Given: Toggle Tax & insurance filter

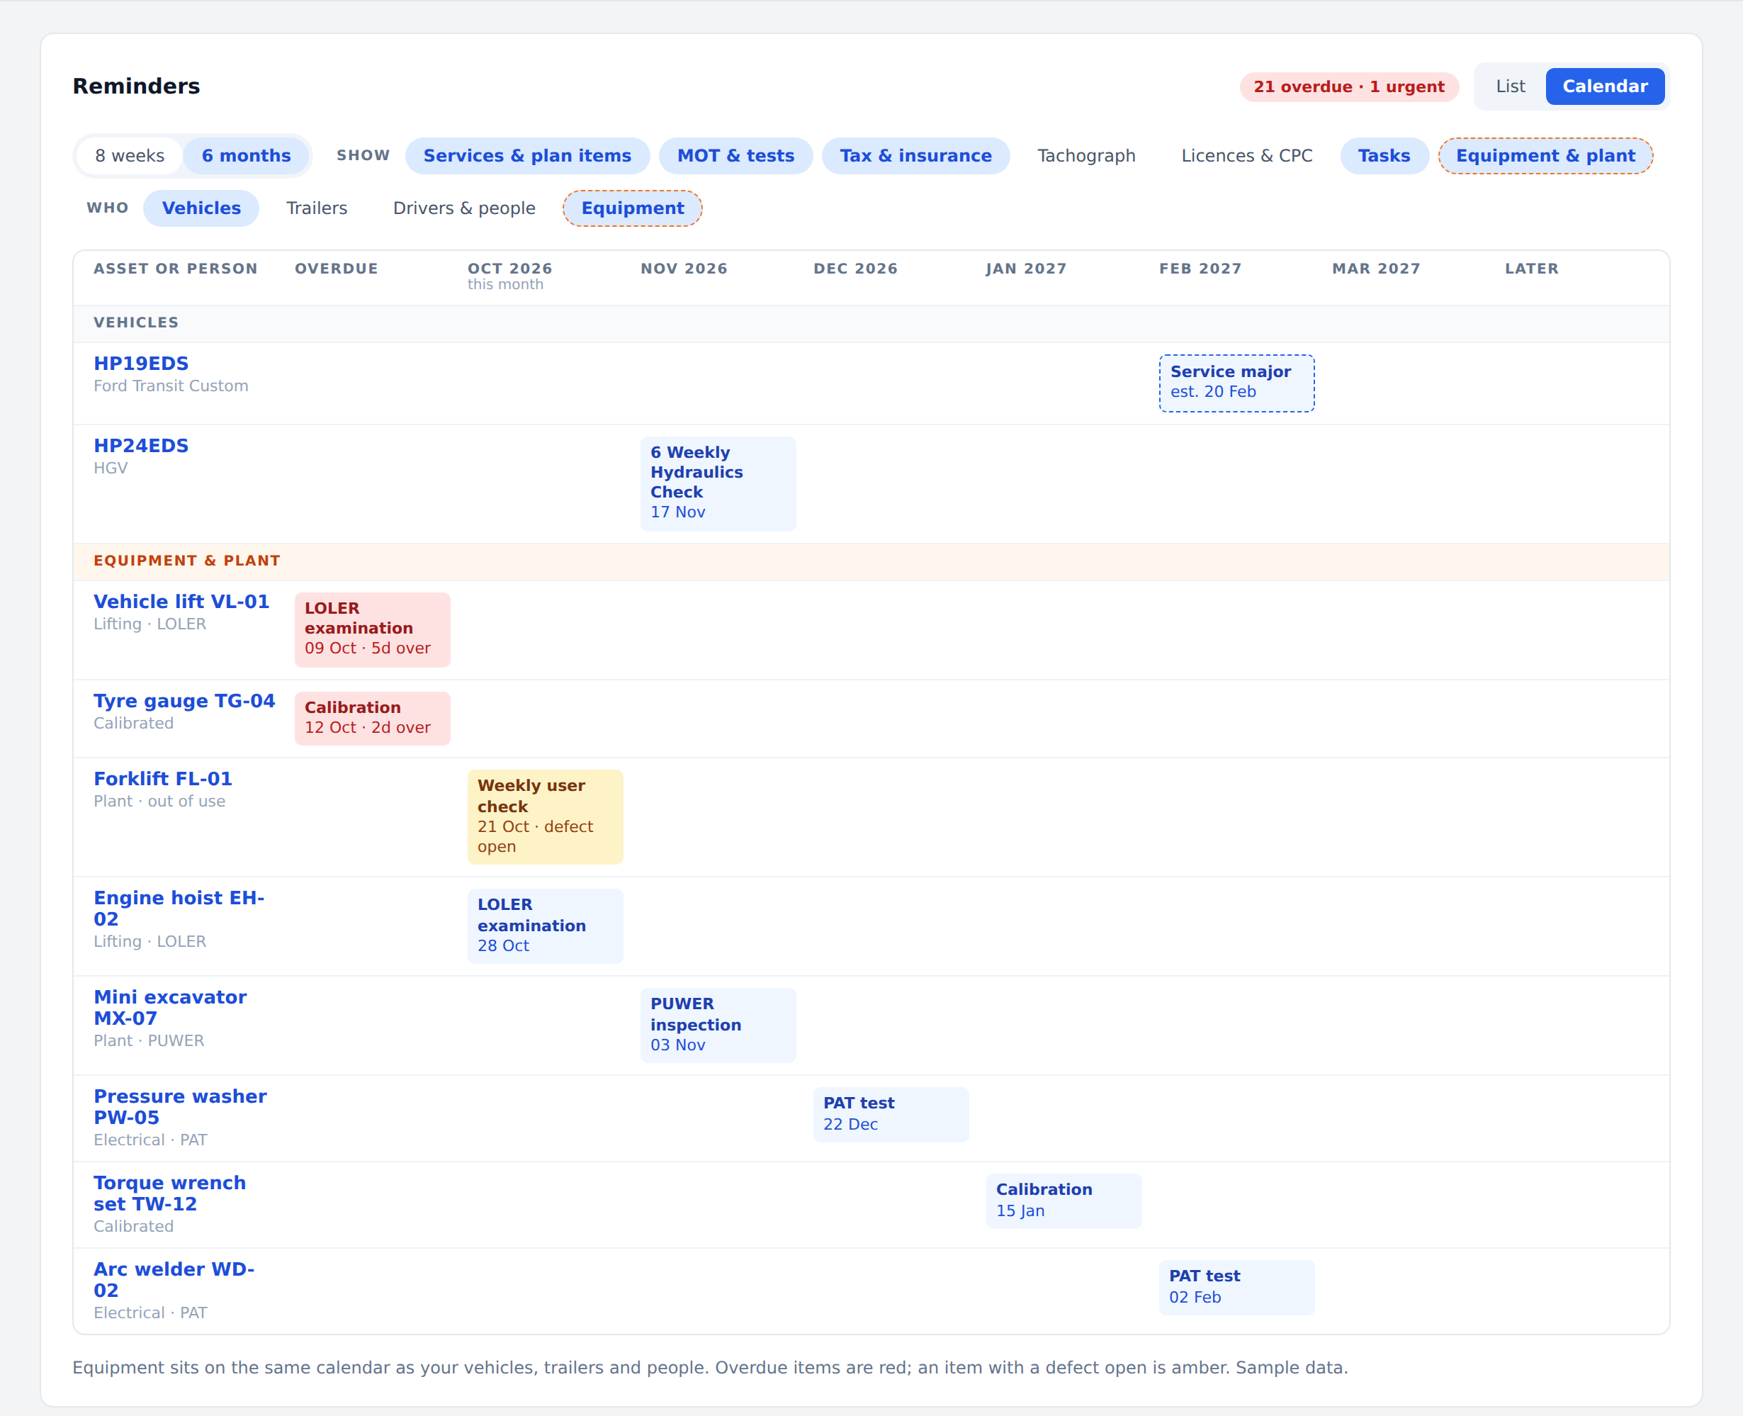Looking at the screenshot, I should tap(915, 156).
